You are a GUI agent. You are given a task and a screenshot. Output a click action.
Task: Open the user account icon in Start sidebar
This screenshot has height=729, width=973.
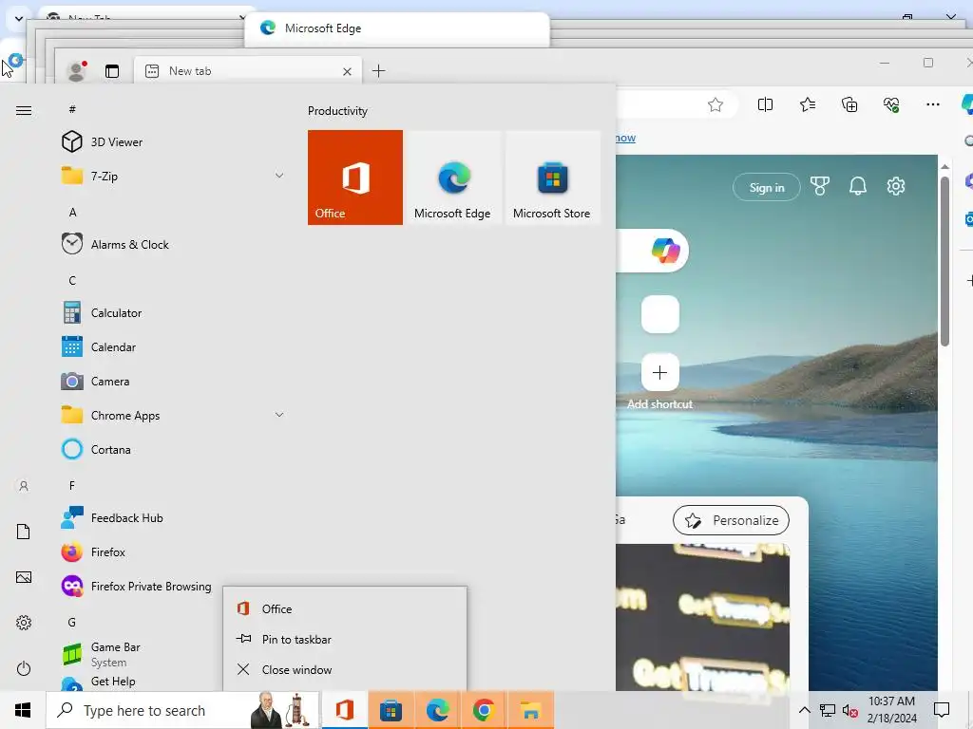(24, 486)
